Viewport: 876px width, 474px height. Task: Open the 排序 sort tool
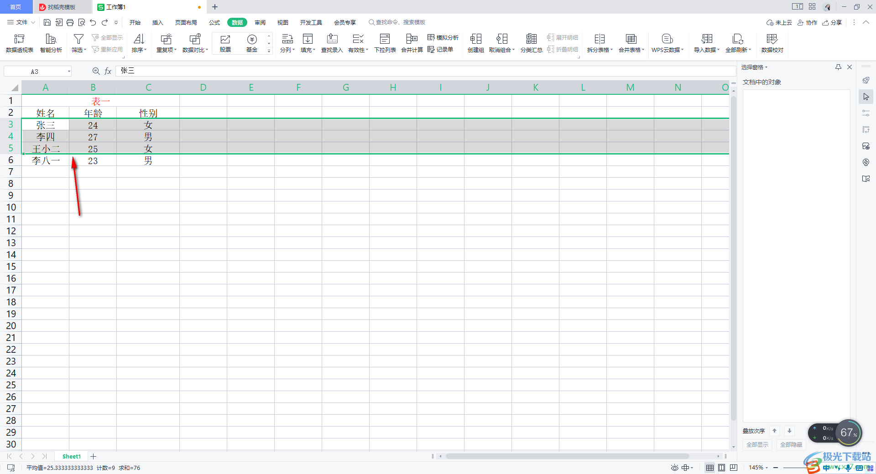click(x=139, y=43)
